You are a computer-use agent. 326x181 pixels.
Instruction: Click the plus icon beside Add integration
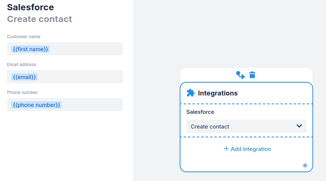(x=226, y=149)
